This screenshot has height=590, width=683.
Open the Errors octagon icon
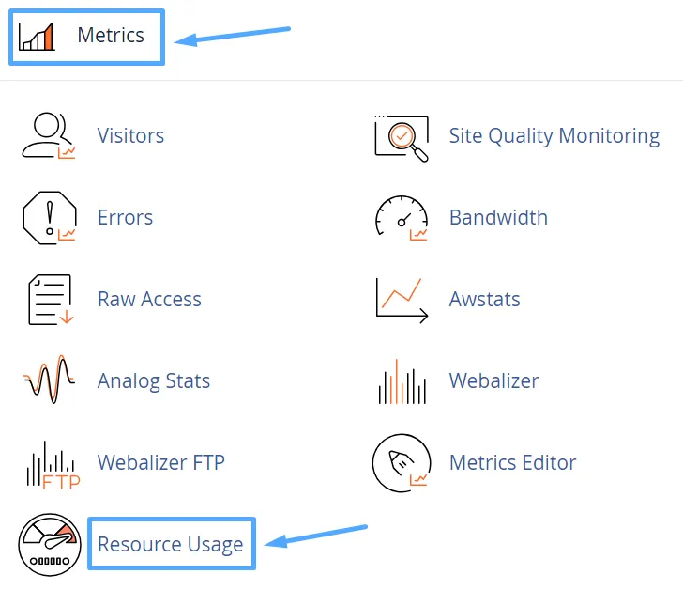coord(49,218)
